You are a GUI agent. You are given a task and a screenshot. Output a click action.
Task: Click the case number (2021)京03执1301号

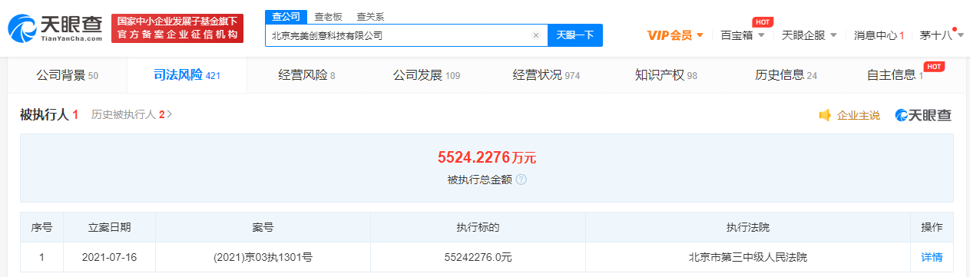pos(263,257)
